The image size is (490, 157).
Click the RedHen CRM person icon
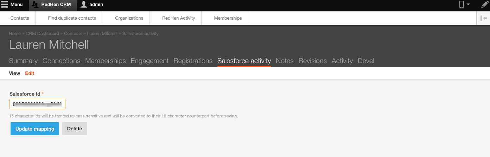coord(36,5)
